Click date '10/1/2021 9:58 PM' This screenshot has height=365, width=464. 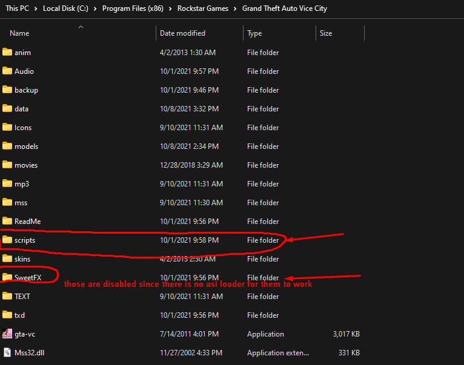point(190,240)
